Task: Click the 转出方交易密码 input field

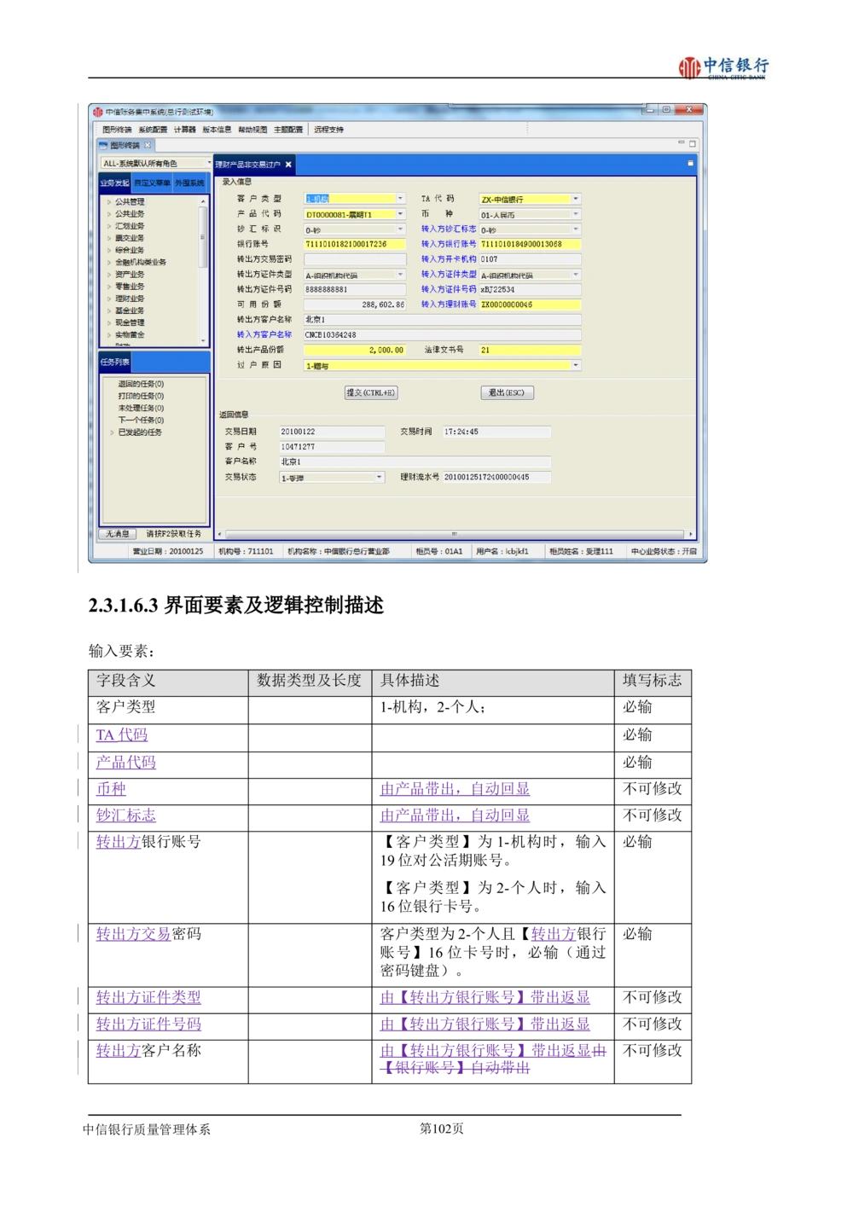Action: tap(354, 259)
